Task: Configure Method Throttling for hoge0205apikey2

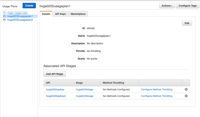Action: 157,96
